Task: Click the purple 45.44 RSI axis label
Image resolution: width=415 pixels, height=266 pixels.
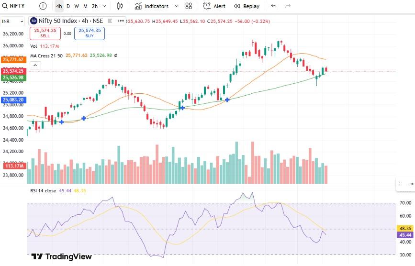Action: click(x=405, y=235)
